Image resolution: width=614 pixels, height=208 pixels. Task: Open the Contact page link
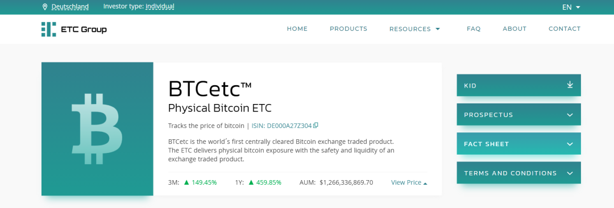(x=565, y=28)
